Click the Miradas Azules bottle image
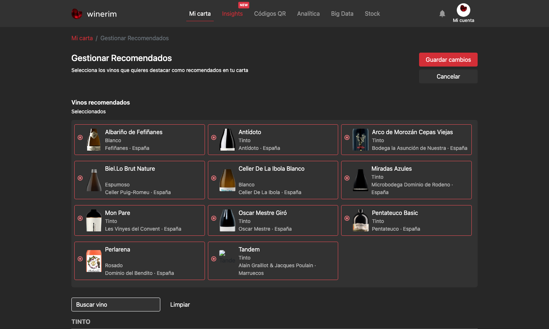 point(361,180)
